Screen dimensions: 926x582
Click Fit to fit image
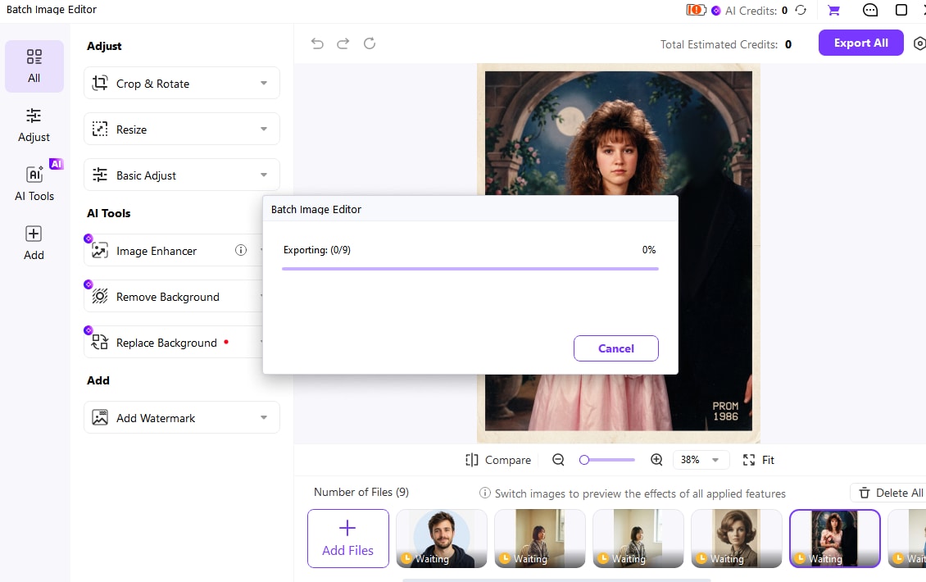[759, 460]
